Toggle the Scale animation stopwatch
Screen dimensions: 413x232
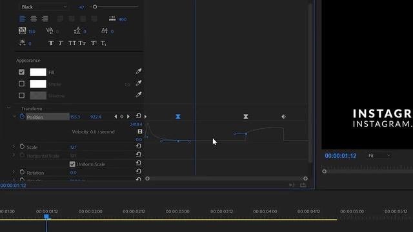[x=22, y=146]
